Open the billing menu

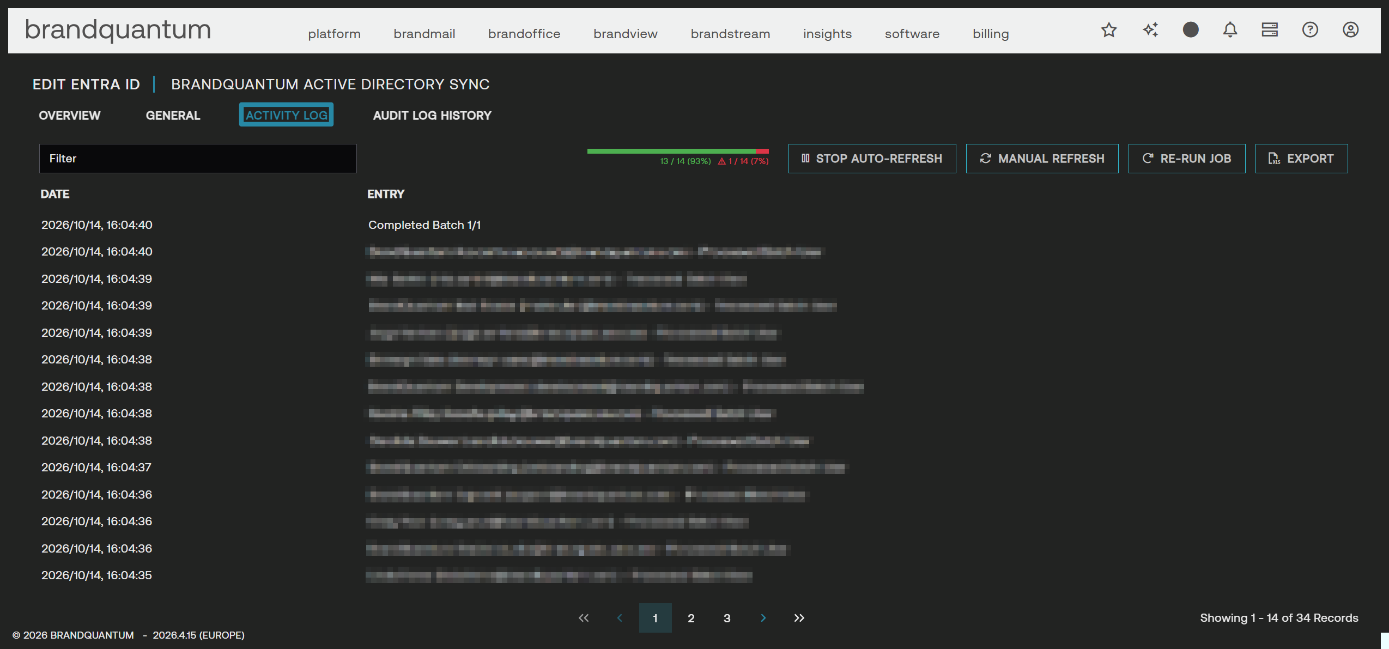pos(990,34)
